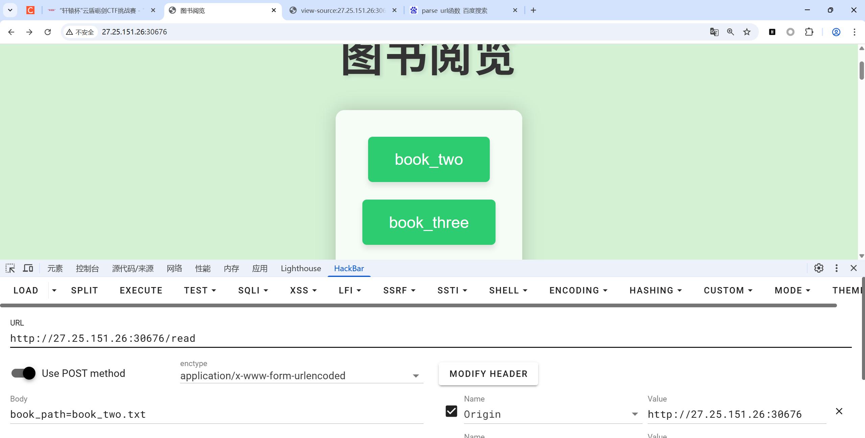
Task: Uncheck the Origin header checkbox
Action: (451, 411)
